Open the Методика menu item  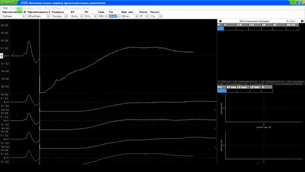[x=57, y=8]
